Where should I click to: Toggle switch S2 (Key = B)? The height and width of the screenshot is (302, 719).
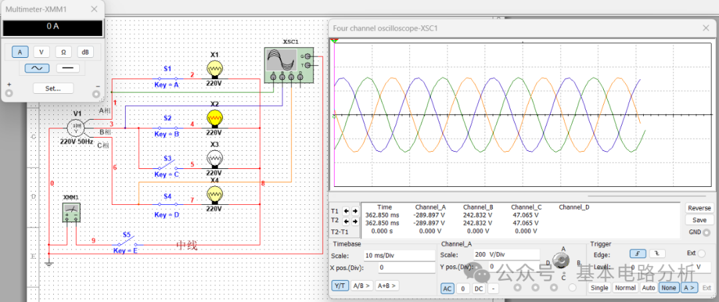(x=167, y=128)
